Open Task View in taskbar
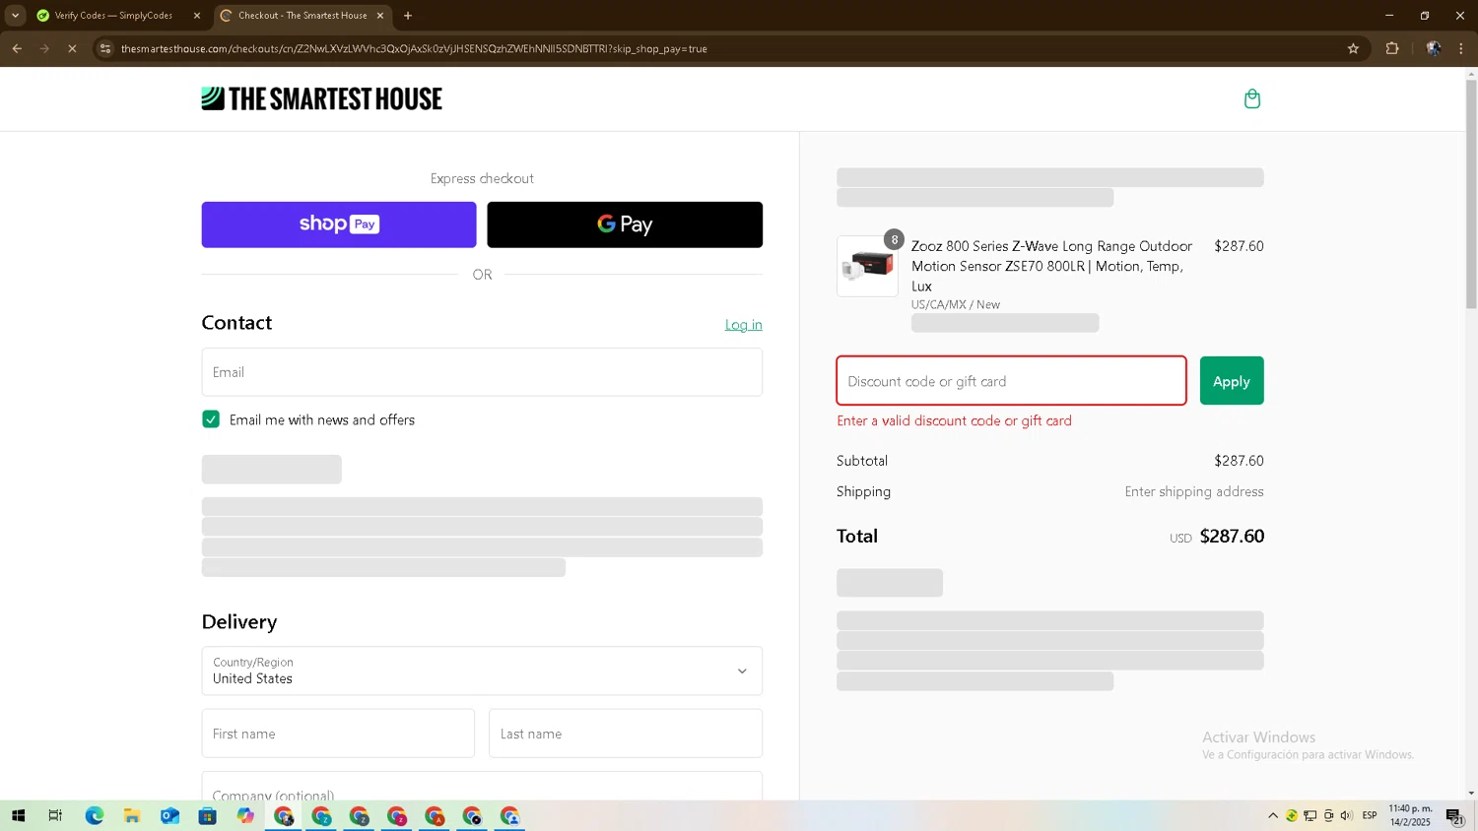Viewport: 1478px width, 831px height. click(55, 815)
